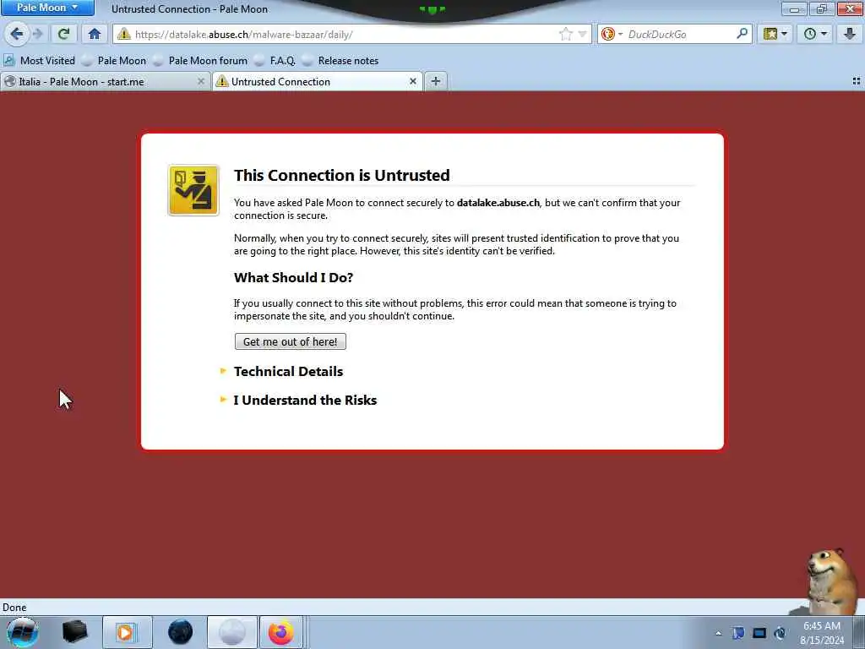Open the Release notes bookmark
The height and width of the screenshot is (649, 865).
[x=341, y=61]
